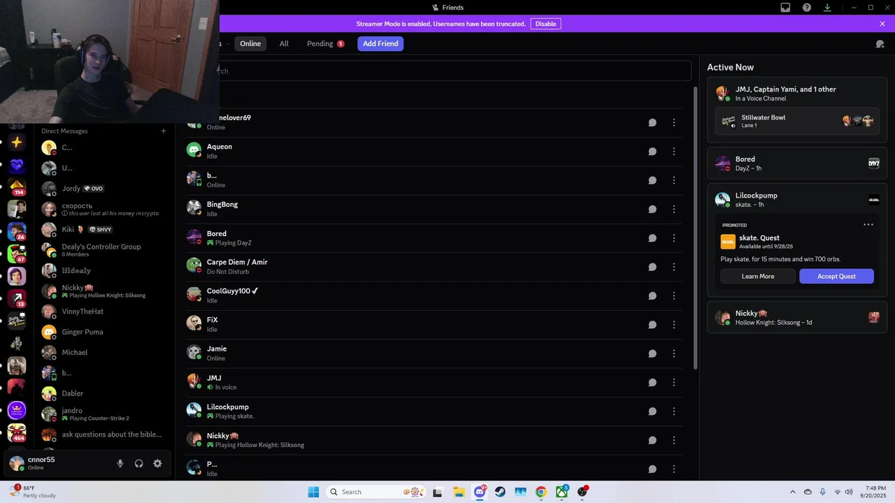Message Nickky with chat bubble icon
Viewport: 895px width, 503px height.
point(652,440)
